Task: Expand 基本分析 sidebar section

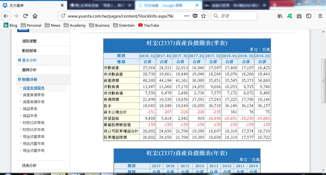Action: (29, 60)
